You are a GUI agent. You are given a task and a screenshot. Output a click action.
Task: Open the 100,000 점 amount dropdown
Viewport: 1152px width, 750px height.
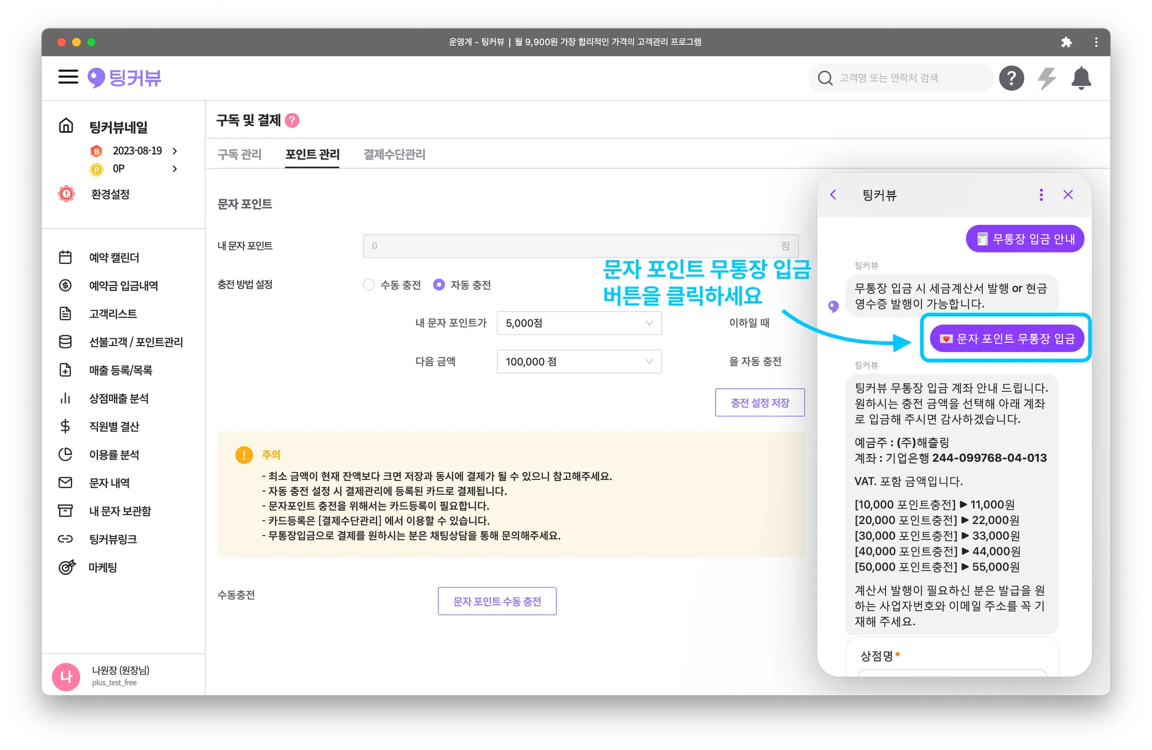click(579, 362)
